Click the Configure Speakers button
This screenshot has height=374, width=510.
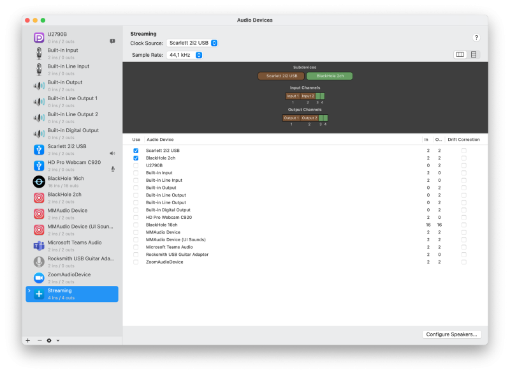[x=452, y=334]
